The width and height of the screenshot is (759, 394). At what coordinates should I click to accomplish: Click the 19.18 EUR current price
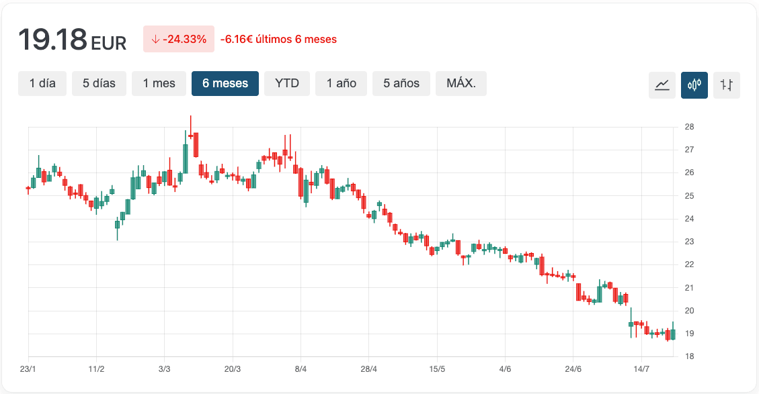pyautogui.click(x=72, y=40)
